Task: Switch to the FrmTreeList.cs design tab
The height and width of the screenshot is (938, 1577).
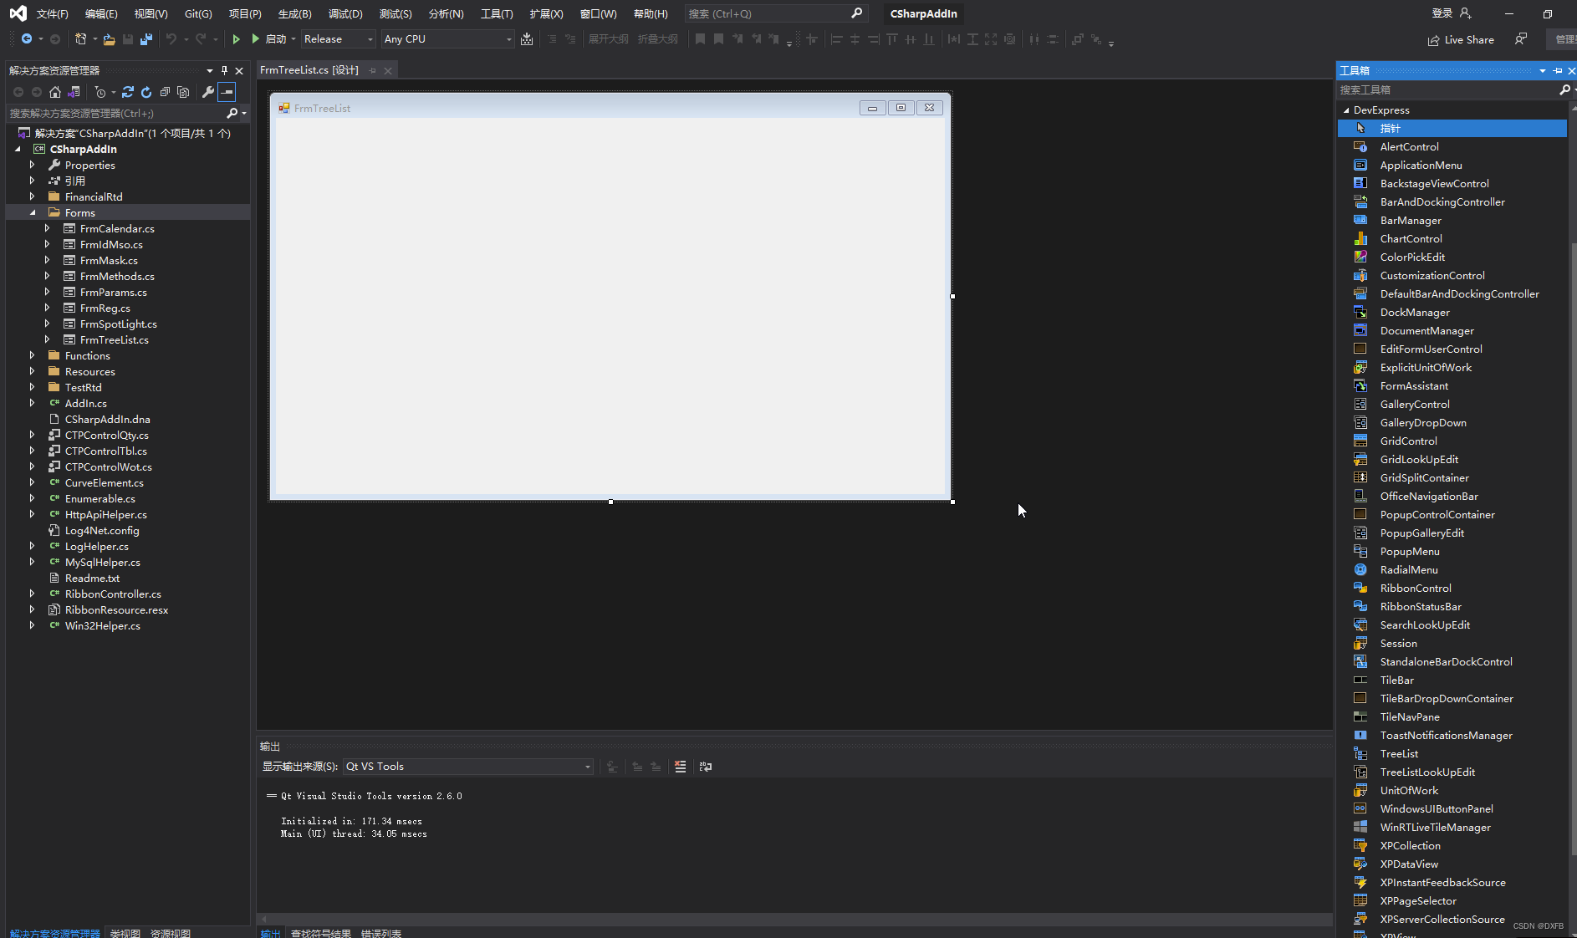Action: point(309,70)
